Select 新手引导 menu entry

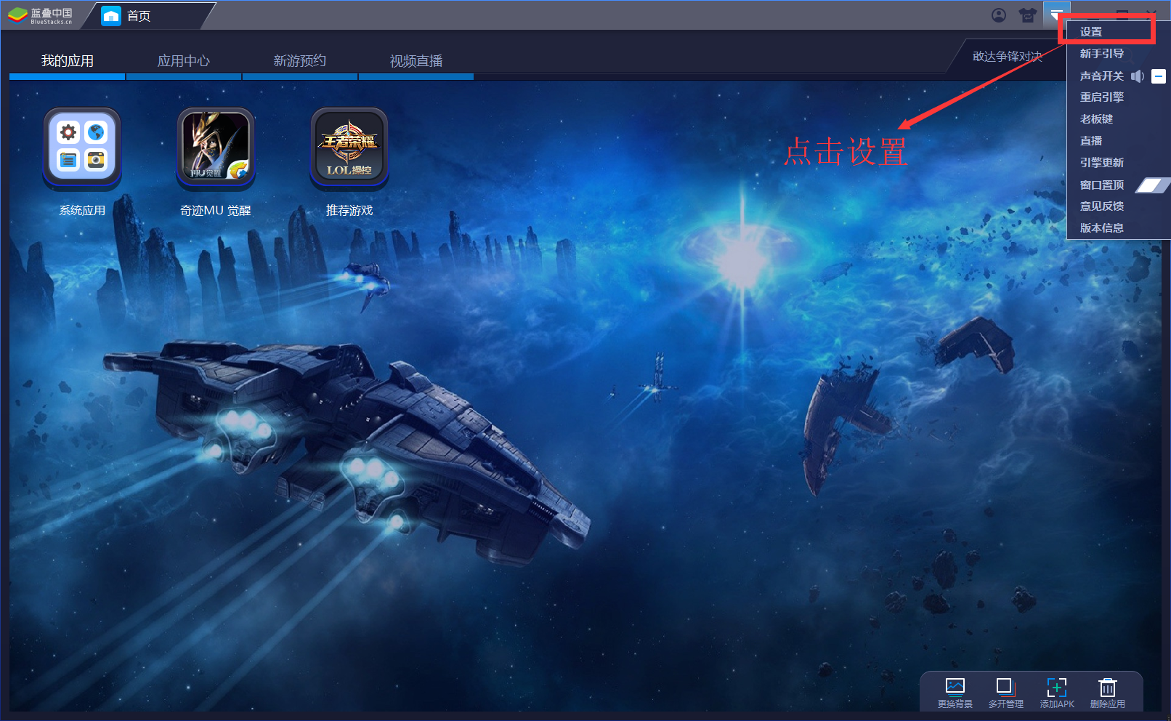(x=1102, y=54)
